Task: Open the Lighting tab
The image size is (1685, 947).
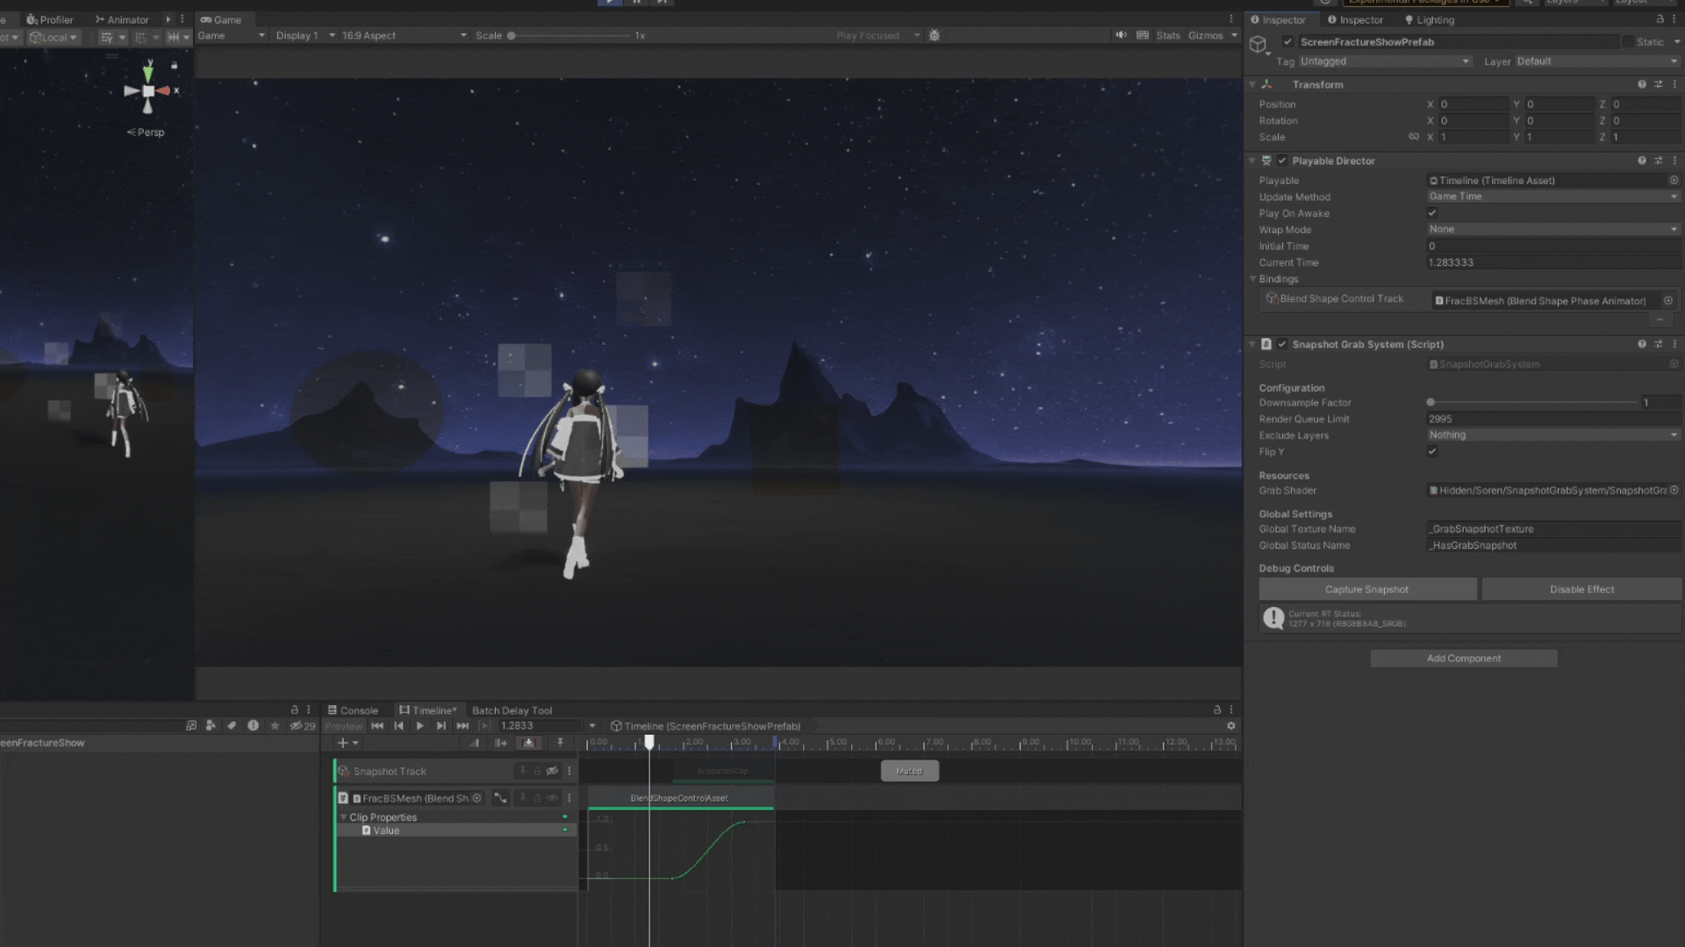Action: tap(1430, 19)
